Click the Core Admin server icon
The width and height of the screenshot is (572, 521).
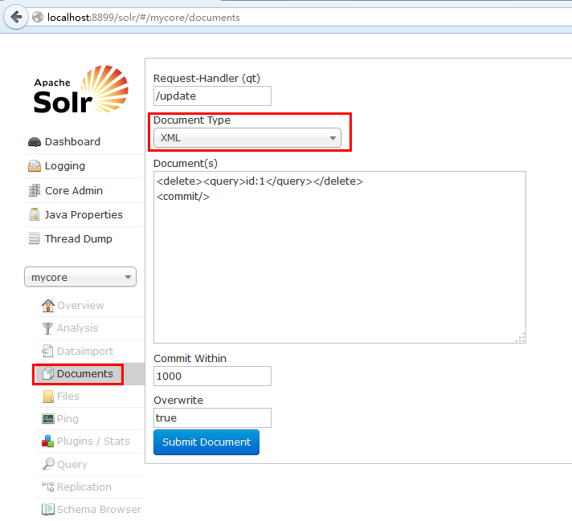click(35, 191)
